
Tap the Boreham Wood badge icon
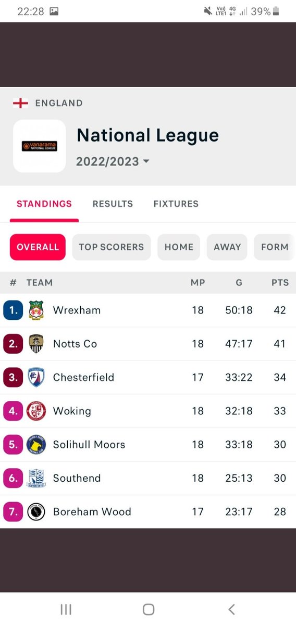36,512
